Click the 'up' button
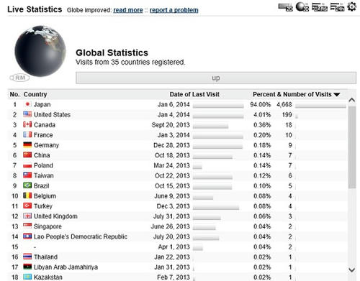 216,78
